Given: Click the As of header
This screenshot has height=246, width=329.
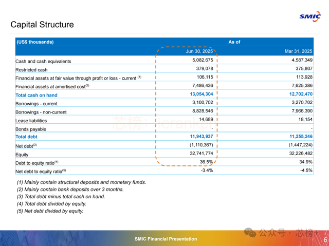Looking at the screenshot, I should [x=234, y=42].
